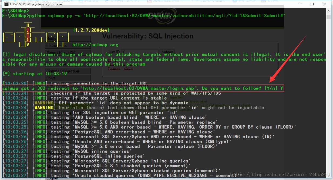Click the console vertical scrollbar thumb

coord(328,17)
